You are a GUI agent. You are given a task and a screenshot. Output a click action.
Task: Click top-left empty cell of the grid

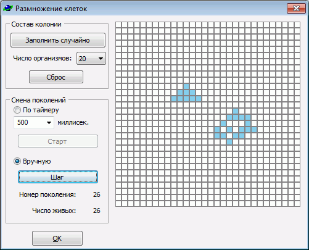[118, 25]
